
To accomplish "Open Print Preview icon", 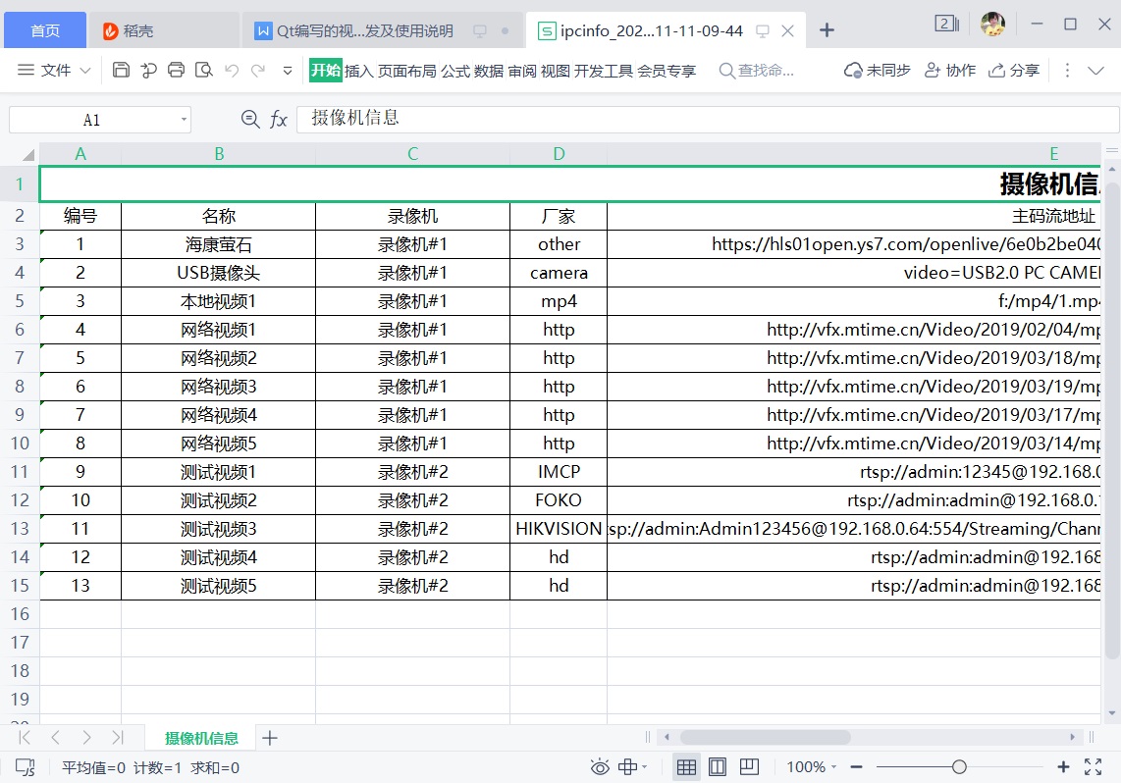I will pyautogui.click(x=204, y=70).
